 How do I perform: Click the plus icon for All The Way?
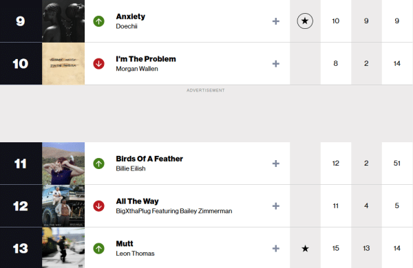(x=276, y=206)
